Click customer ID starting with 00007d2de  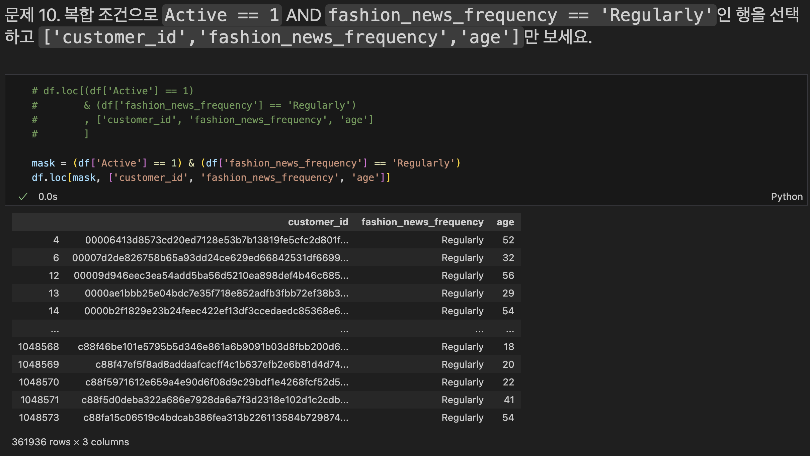[x=210, y=258]
